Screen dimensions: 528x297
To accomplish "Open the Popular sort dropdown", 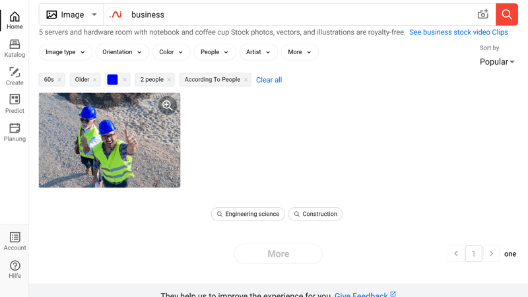I will (497, 62).
